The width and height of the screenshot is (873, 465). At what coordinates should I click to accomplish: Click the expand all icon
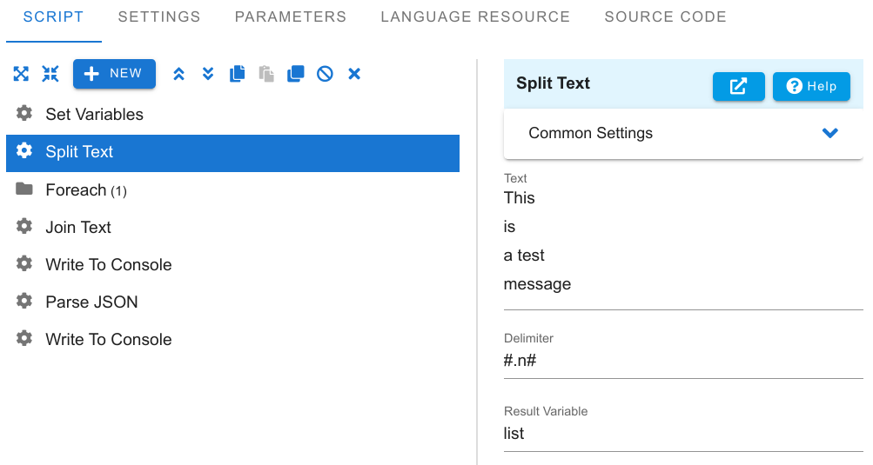pyautogui.click(x=21, y=73)
